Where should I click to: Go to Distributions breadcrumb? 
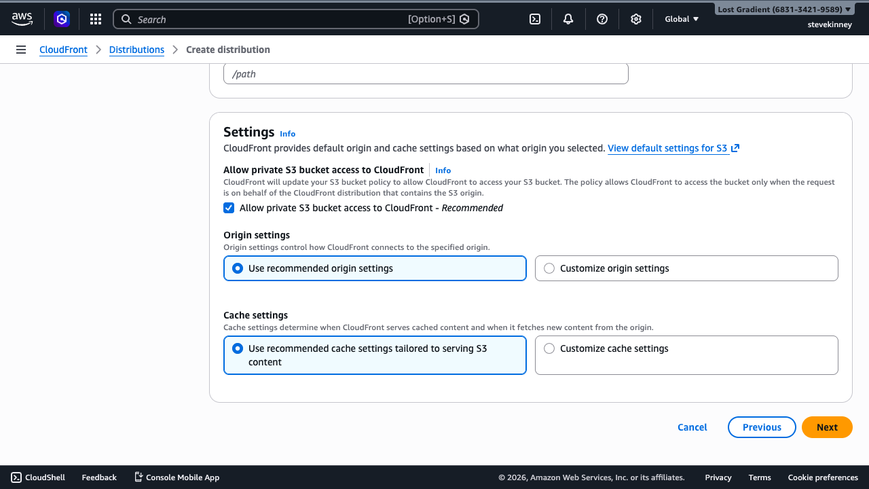(x=136, y=50)
